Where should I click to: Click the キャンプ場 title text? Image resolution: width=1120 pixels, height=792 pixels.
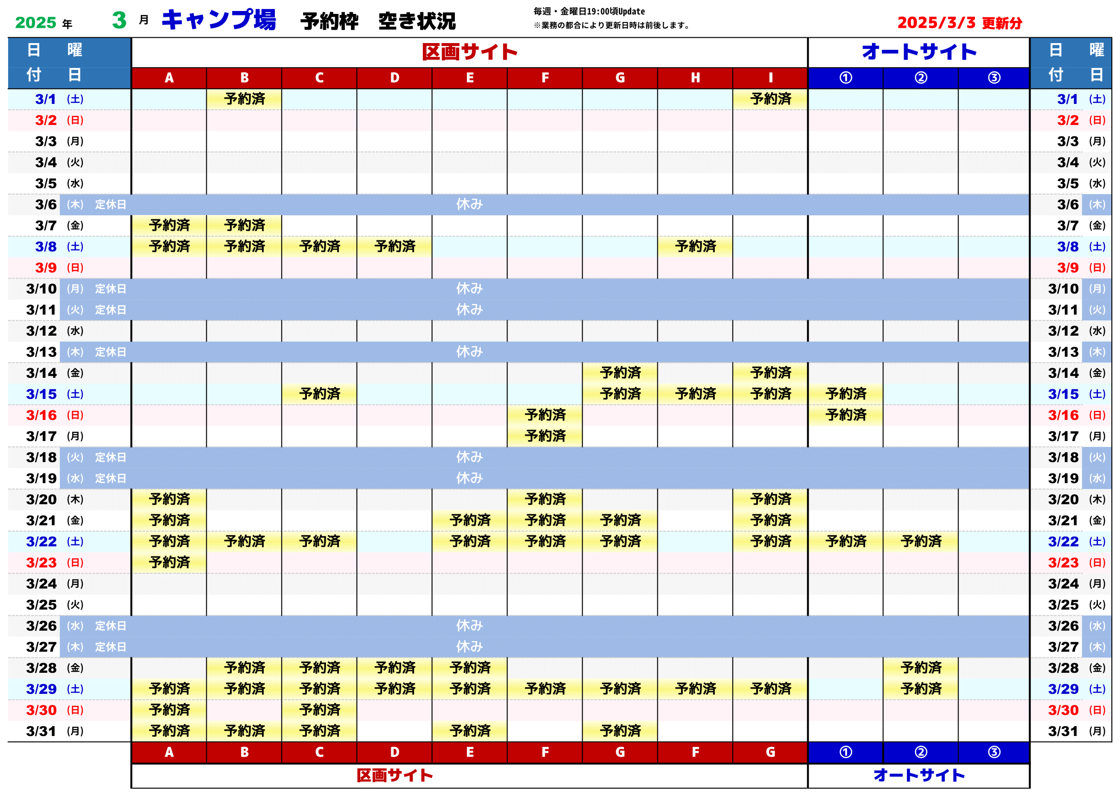tap(218, 20)
